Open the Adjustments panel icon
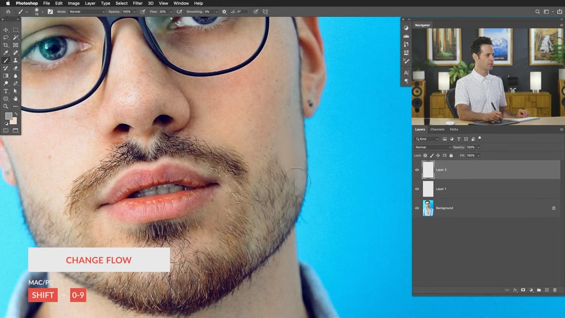Viewport: 565px width, 318px height. (x=406, y=28)
